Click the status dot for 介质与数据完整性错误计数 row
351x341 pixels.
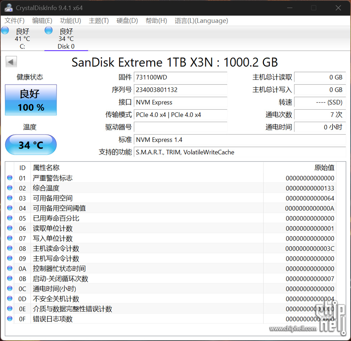tap(10, 308)
